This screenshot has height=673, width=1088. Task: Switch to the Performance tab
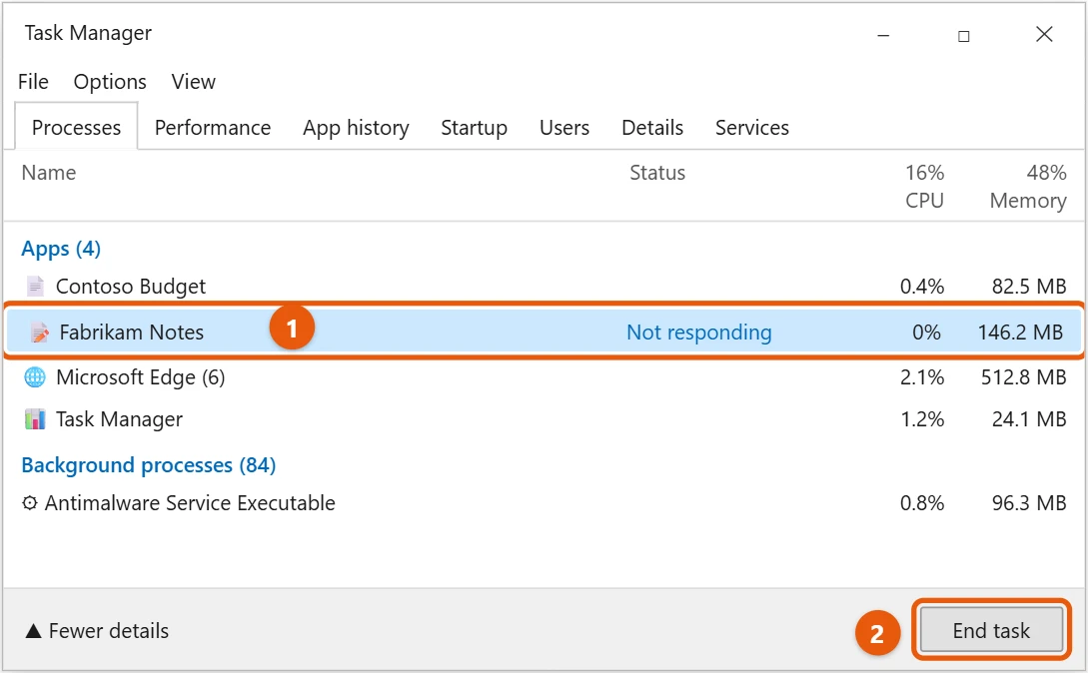tap(213, 128)
